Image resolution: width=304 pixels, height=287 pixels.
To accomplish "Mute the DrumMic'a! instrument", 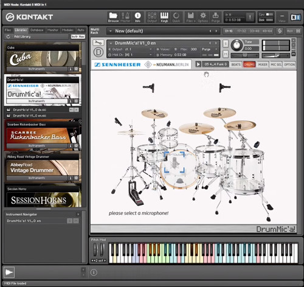I will (226, 54).
